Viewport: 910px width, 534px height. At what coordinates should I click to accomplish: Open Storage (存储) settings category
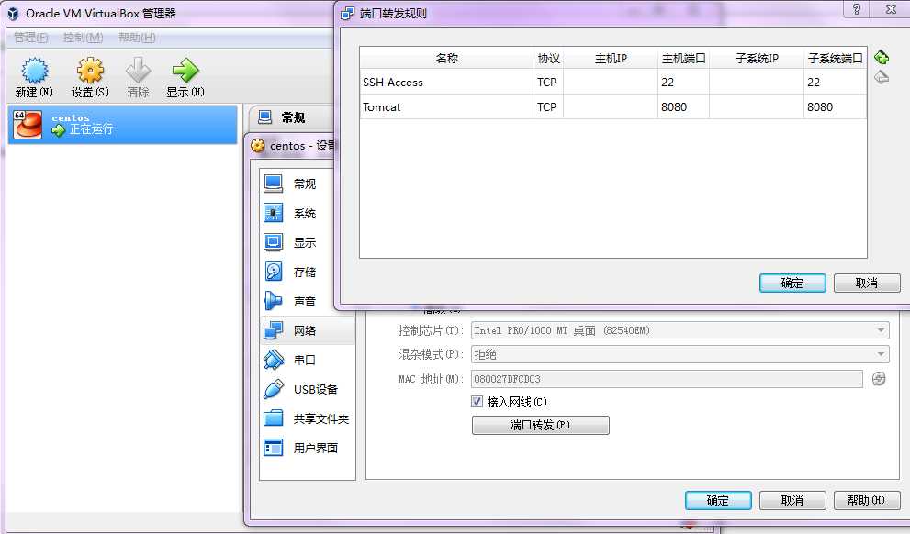307,272
